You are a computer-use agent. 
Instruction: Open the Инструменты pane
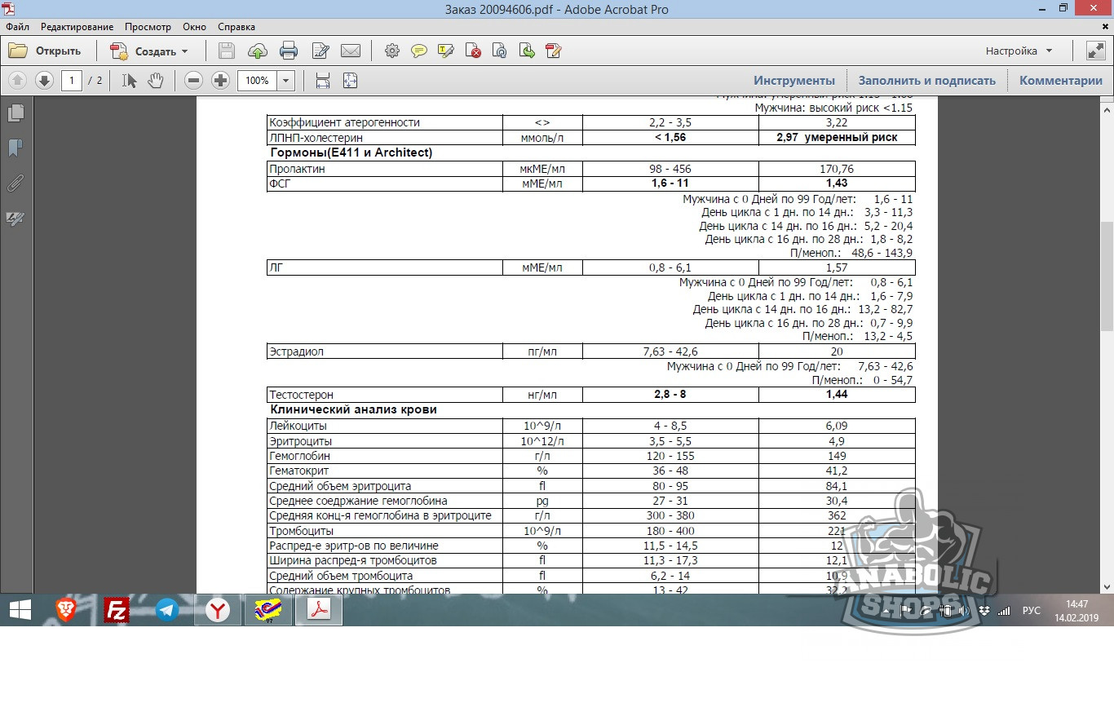pyautogui.click(x=794, y=81)
